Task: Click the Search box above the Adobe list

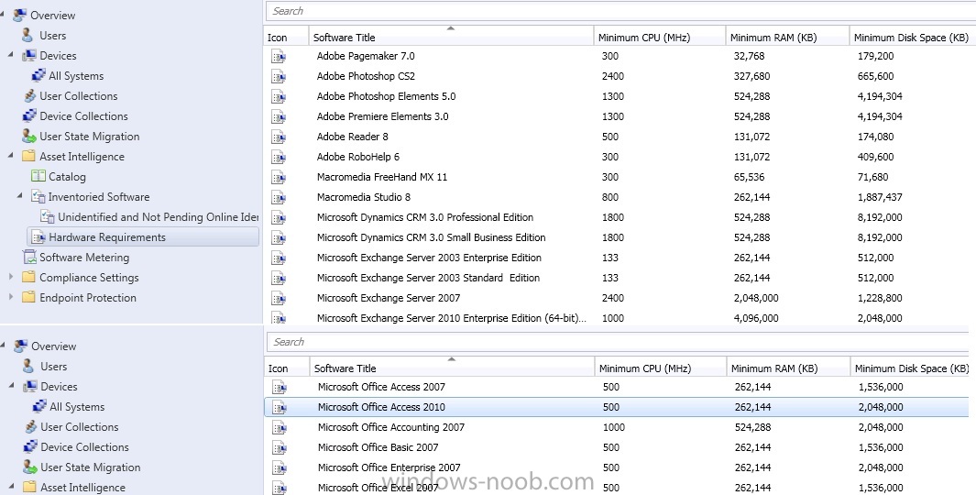Action: (x=620, y=11)
